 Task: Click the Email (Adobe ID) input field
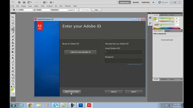(x=123, y=52)
